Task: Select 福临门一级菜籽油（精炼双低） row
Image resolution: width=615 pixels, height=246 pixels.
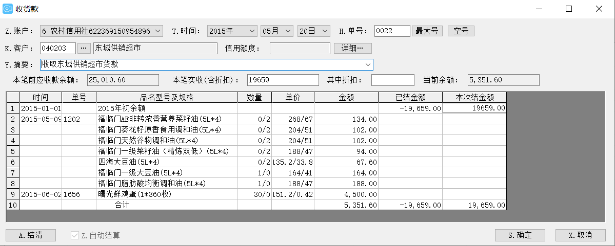Action: [x=167, y=151]
